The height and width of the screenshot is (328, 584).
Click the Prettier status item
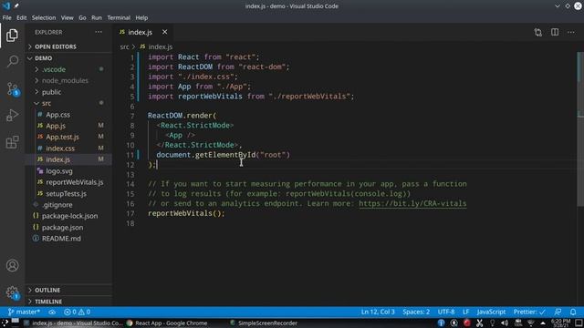click(529, 312)
